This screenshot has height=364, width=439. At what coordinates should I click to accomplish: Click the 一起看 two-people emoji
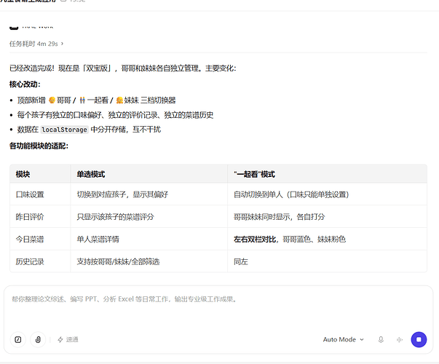[x=82, y=100]
